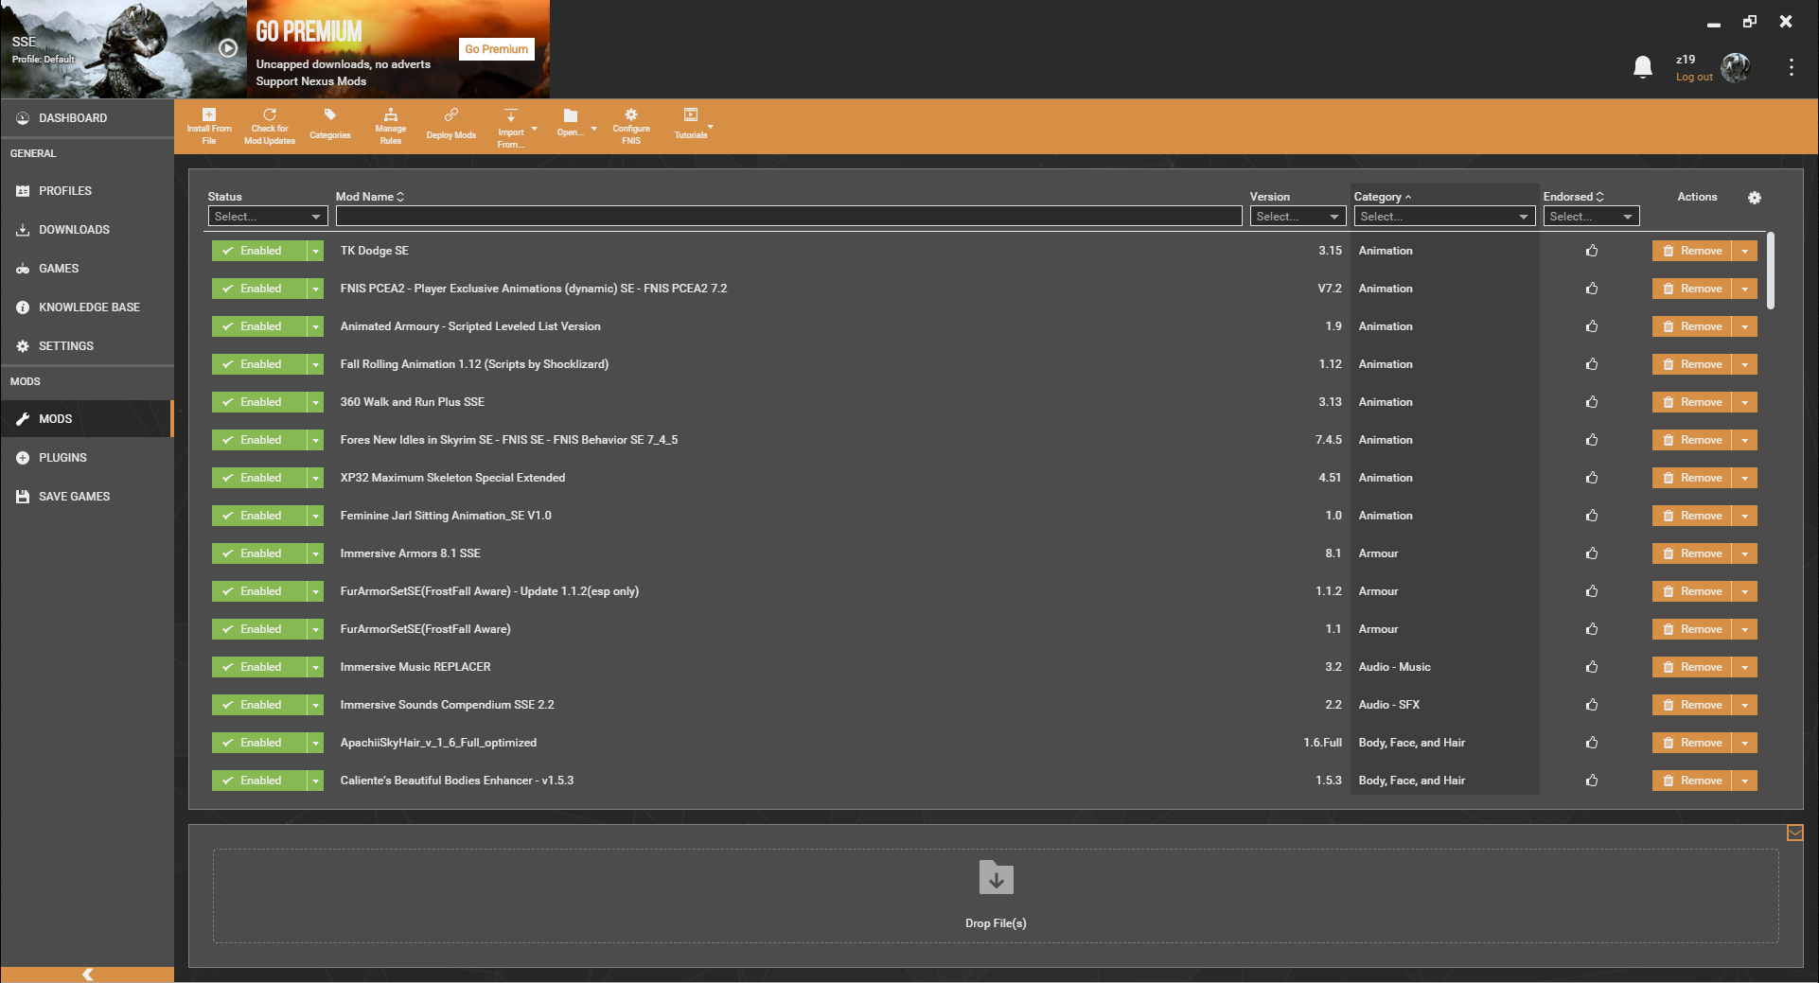The height and width of the screenshot is (983, 1819).
Task: Endorse ApachiiSkyHair mod
Action: click(x=1592, y=743)
